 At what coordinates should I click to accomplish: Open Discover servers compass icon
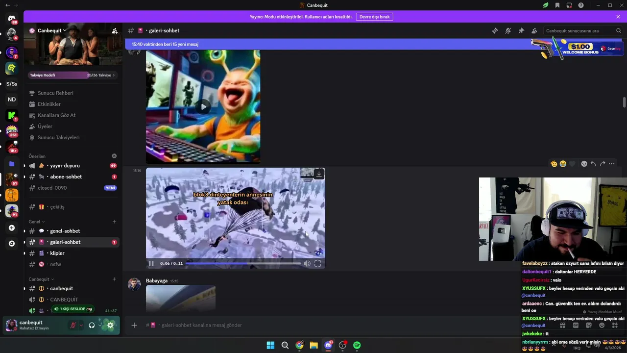tap(11, 243)
